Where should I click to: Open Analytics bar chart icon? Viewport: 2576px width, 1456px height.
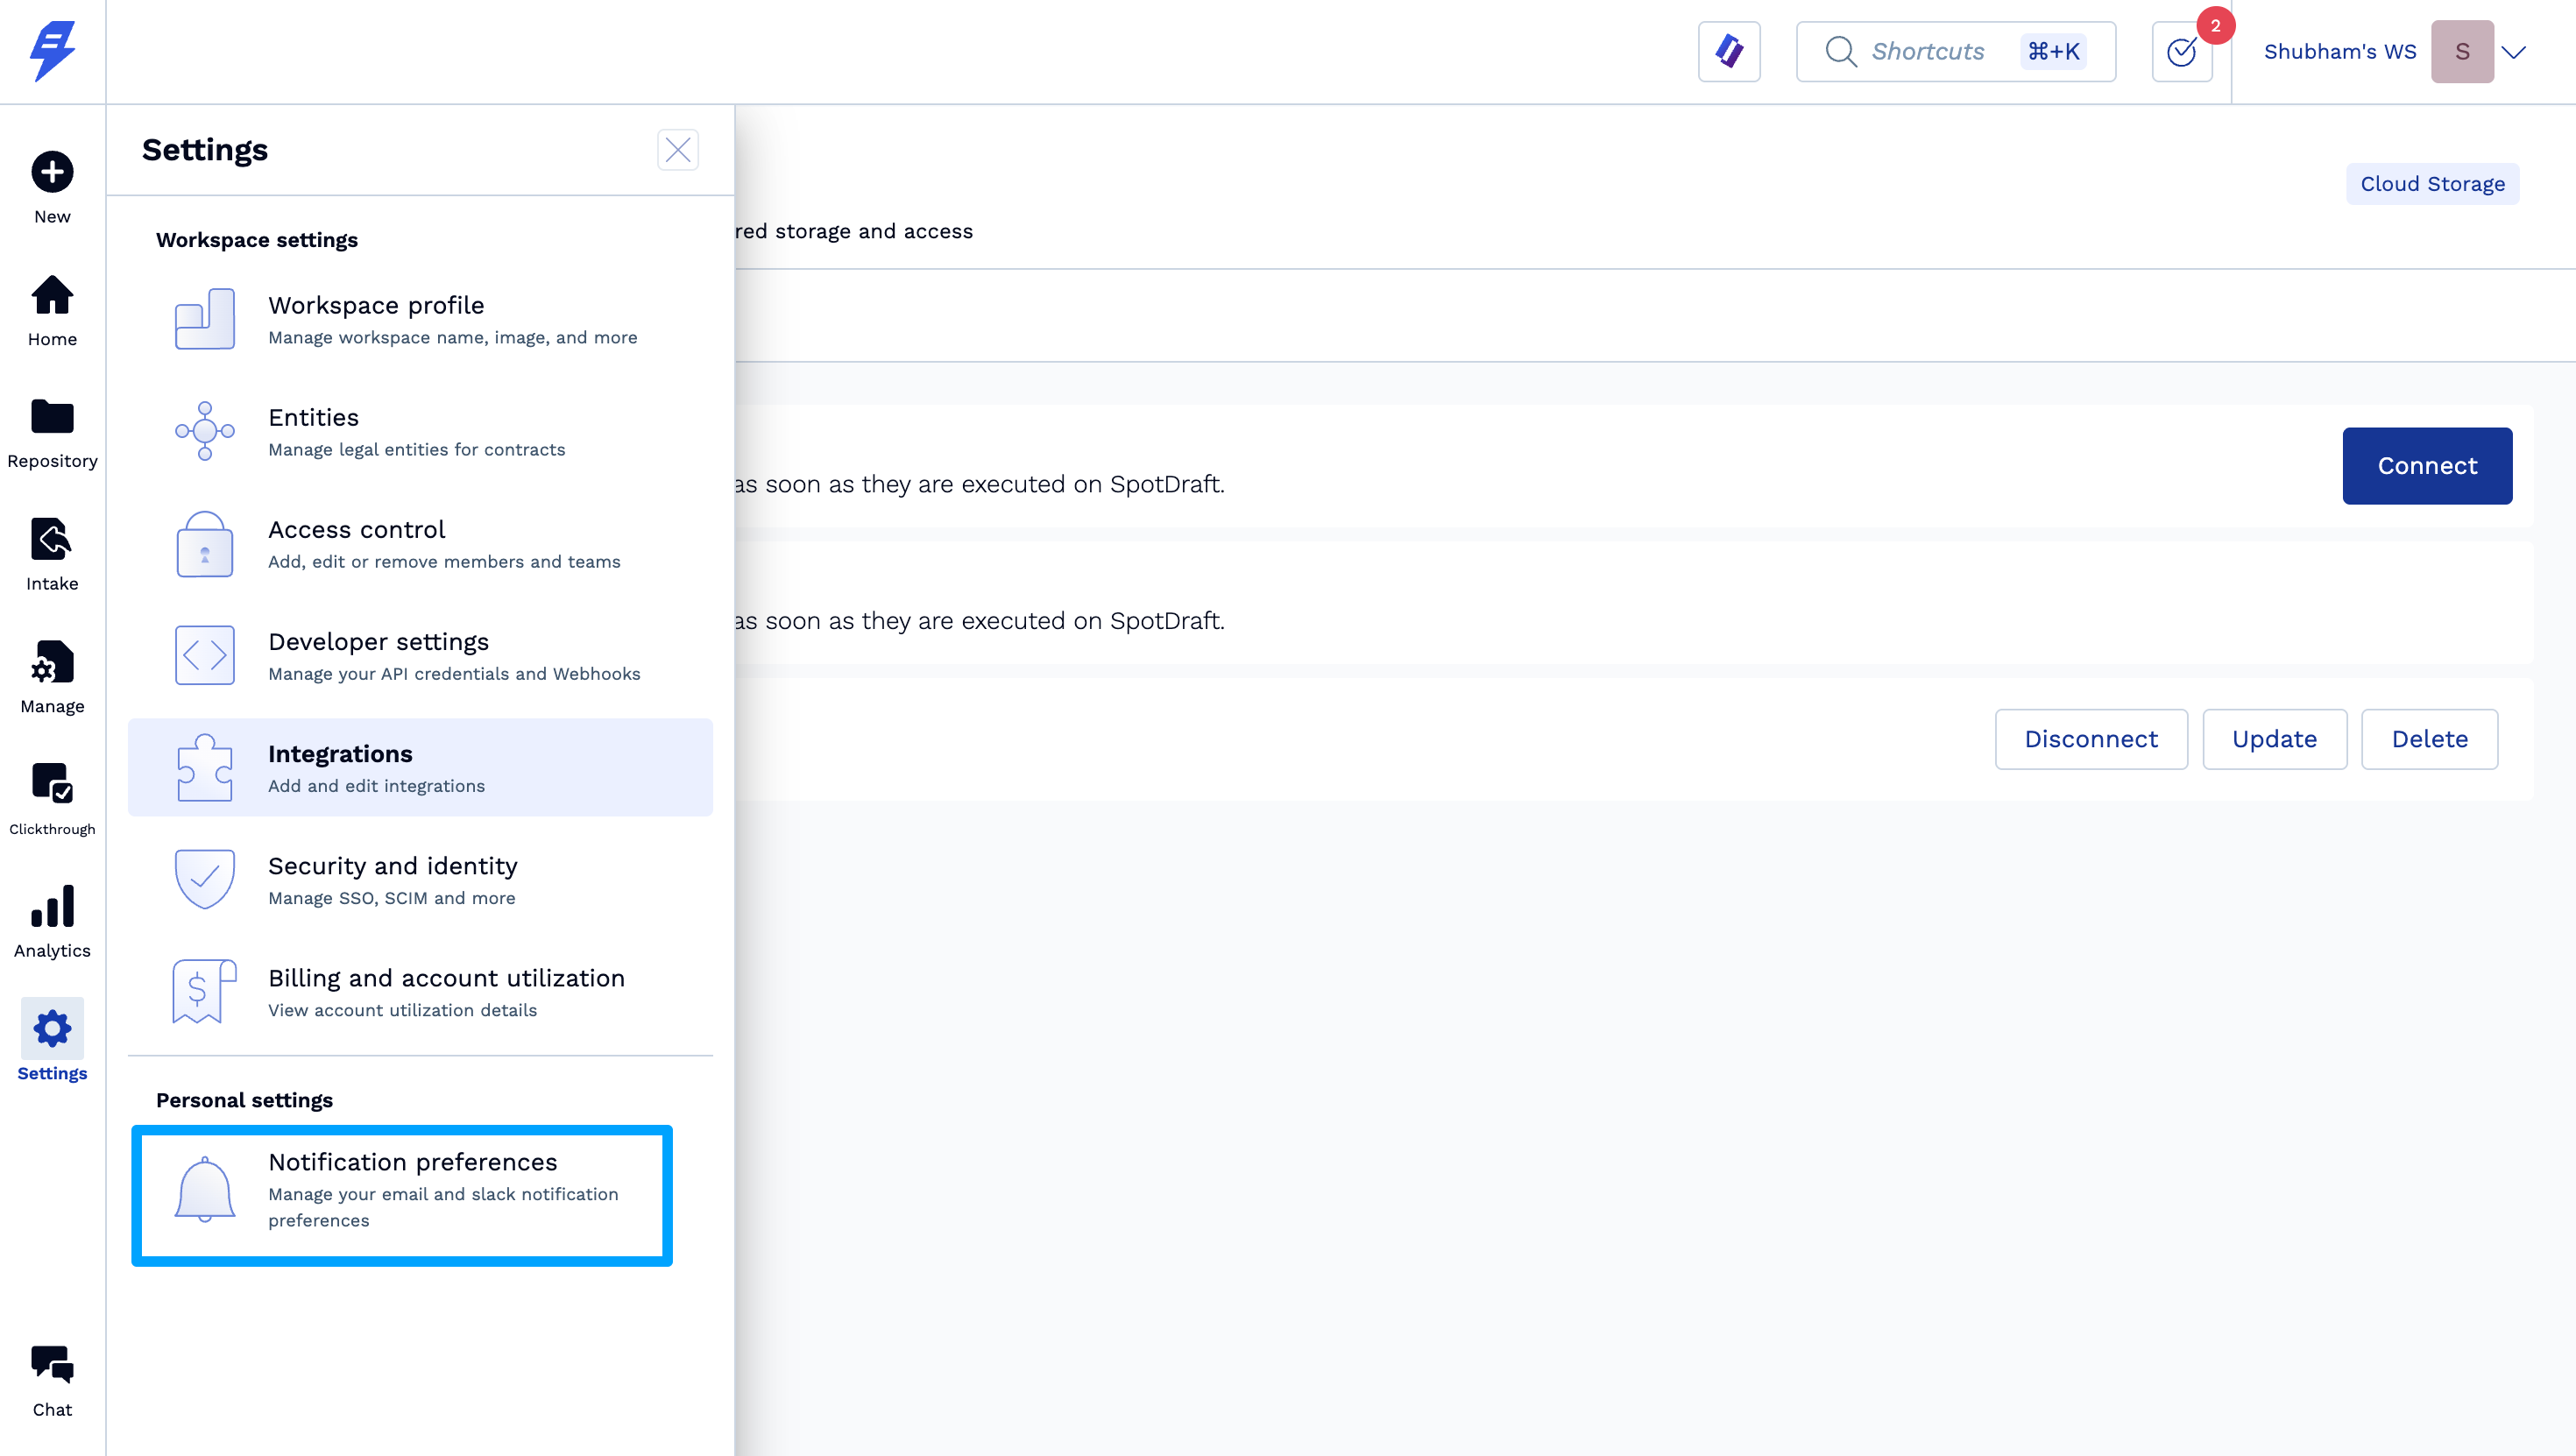click(x=52, y=907)
